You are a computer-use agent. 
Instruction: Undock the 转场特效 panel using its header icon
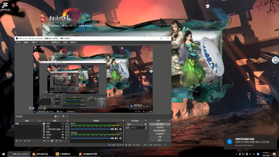[146, 121]
